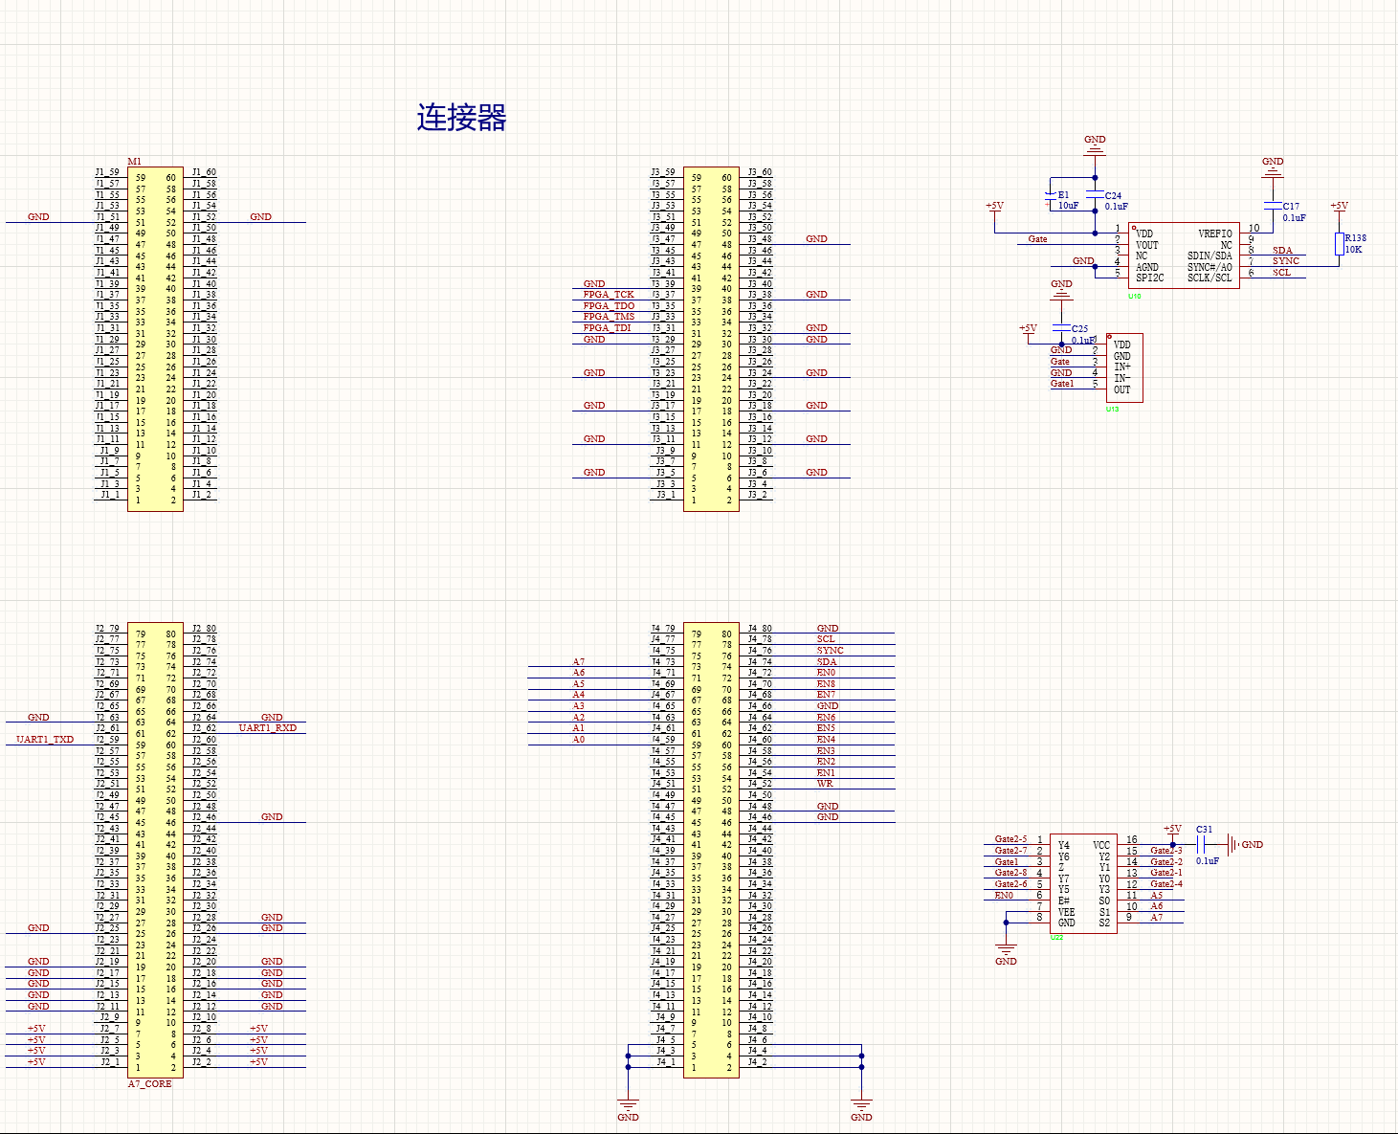
Task: Select the E1 electrolytic capacitor designator
Action: (1063, 195)
